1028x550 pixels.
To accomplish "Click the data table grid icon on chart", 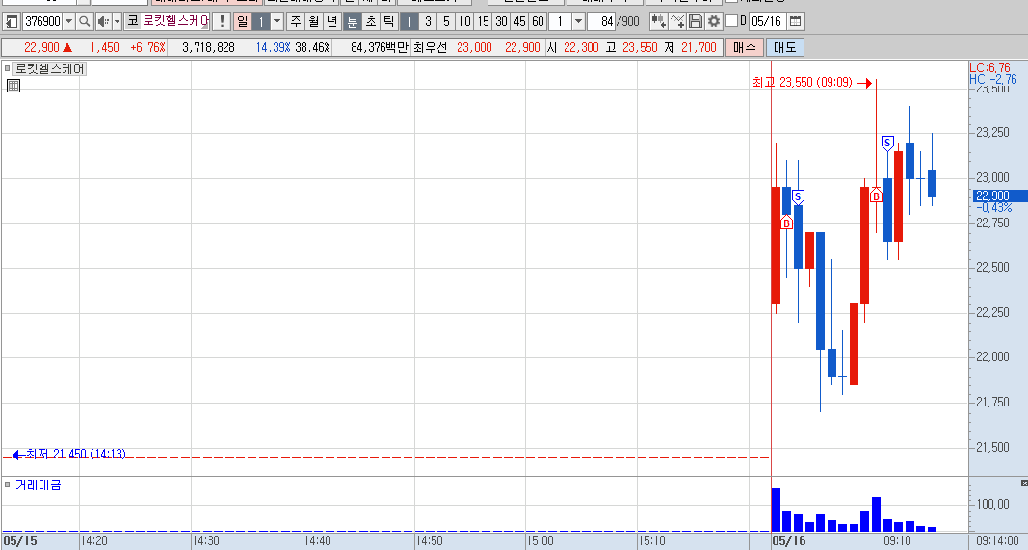I will pos(13,85).
